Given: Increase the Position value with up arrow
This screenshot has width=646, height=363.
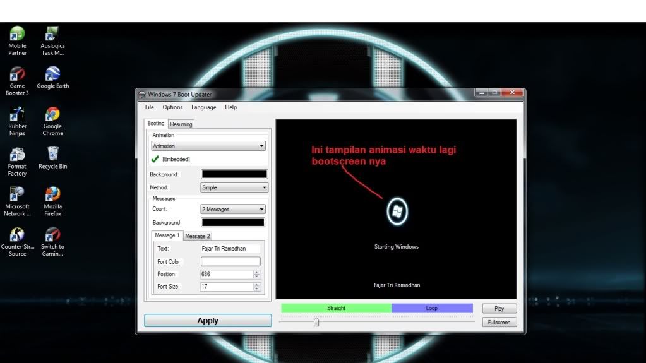Looking at the screenshot, I should 256,272.
